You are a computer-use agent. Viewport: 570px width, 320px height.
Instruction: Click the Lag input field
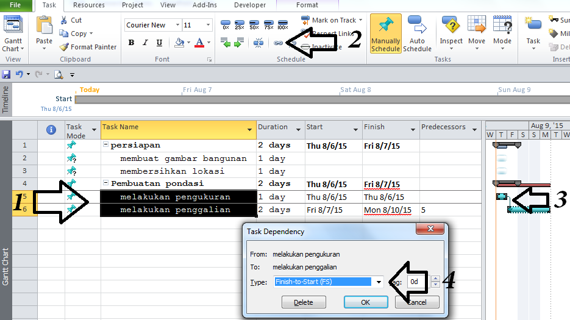[x=416, y=282]
